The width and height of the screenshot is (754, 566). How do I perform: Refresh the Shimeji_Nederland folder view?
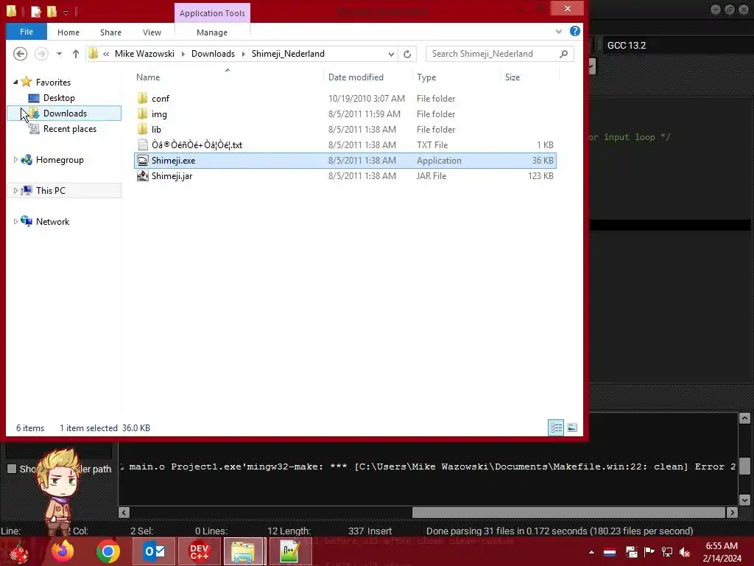point(407,54)
